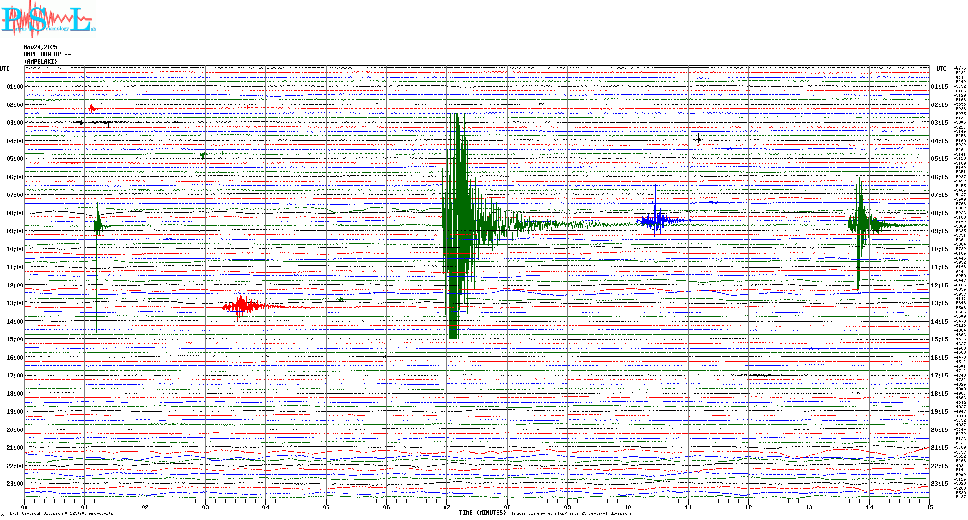Click the (AMPELAKI) station name
Image resolution: width=968 pixels, height=520 pixels.
[40, 62]
